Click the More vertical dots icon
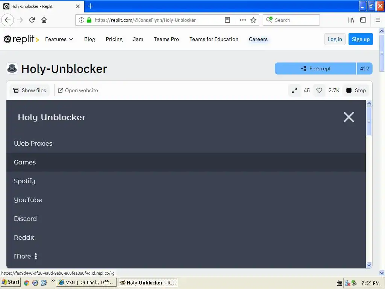Viewport: 385px width, 289px height. 36,256
